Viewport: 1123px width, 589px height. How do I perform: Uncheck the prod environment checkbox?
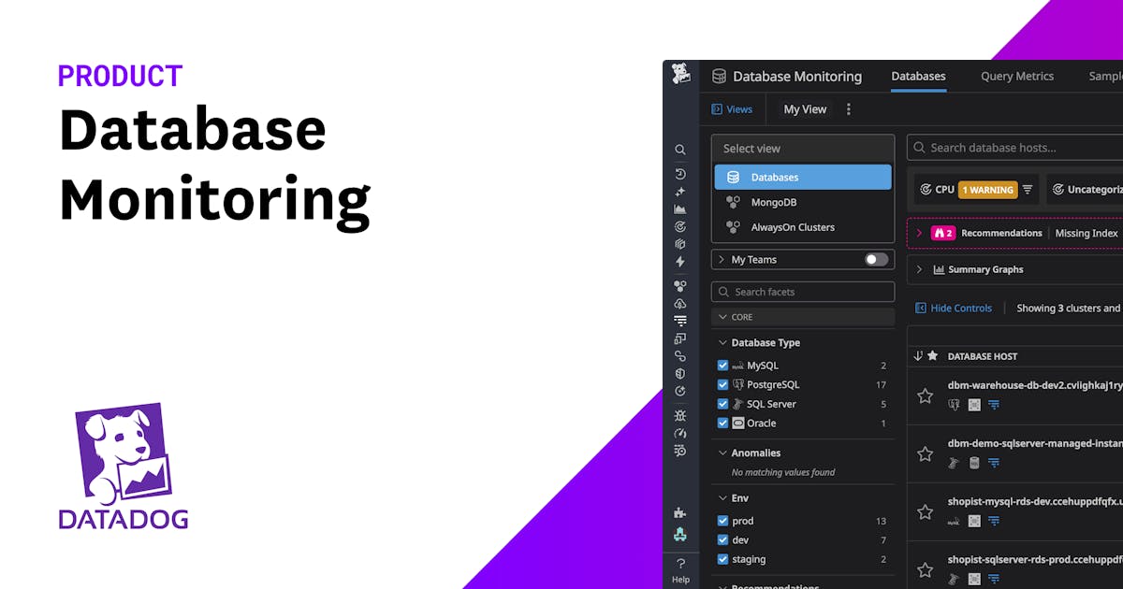click(x=722, y=521)
